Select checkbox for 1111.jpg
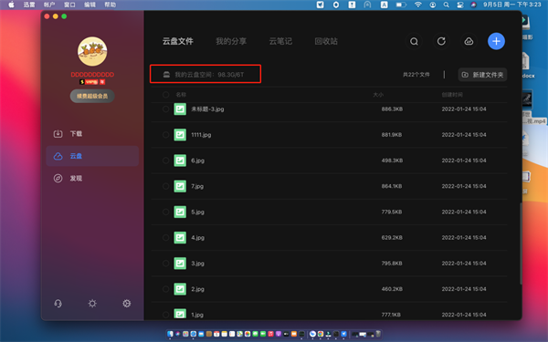 [x=166, y=135]
